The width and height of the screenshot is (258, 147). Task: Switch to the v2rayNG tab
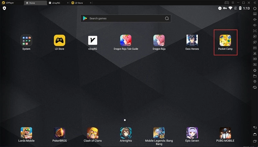point(56,3)
